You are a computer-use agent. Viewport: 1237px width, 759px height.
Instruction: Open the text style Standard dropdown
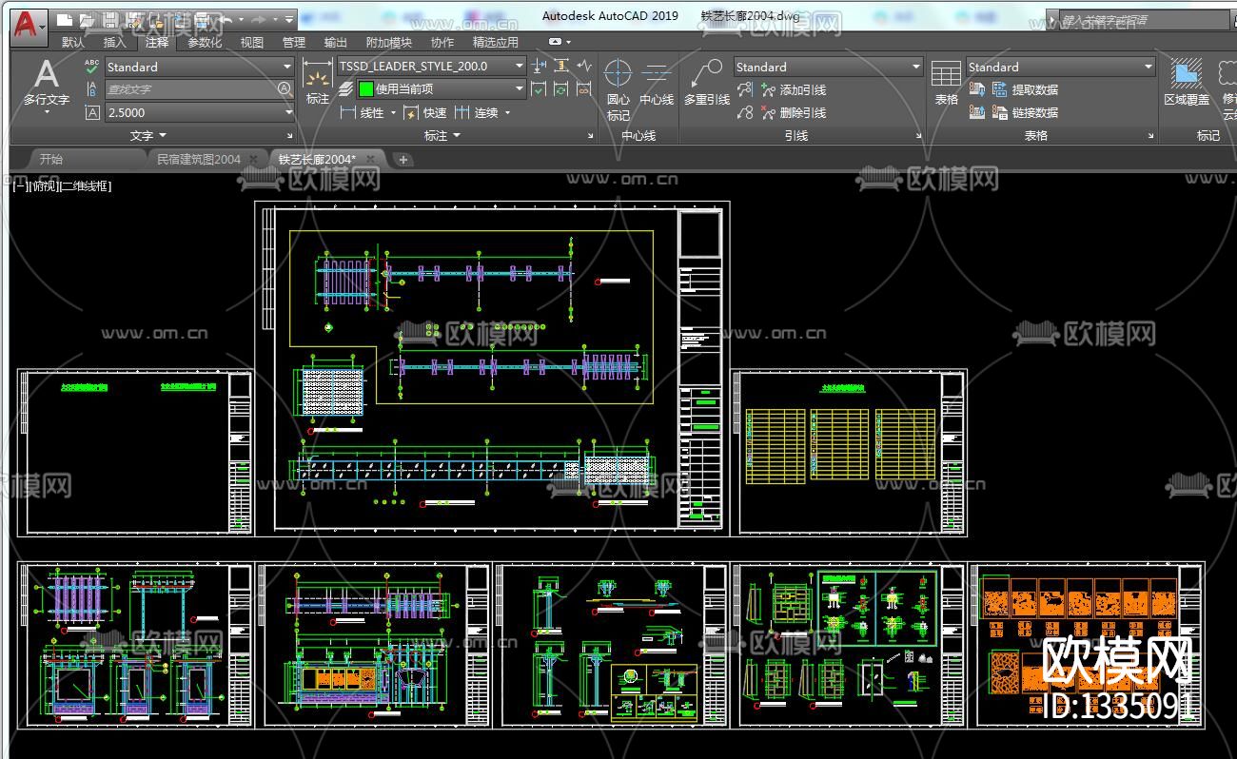pos(286,67)
